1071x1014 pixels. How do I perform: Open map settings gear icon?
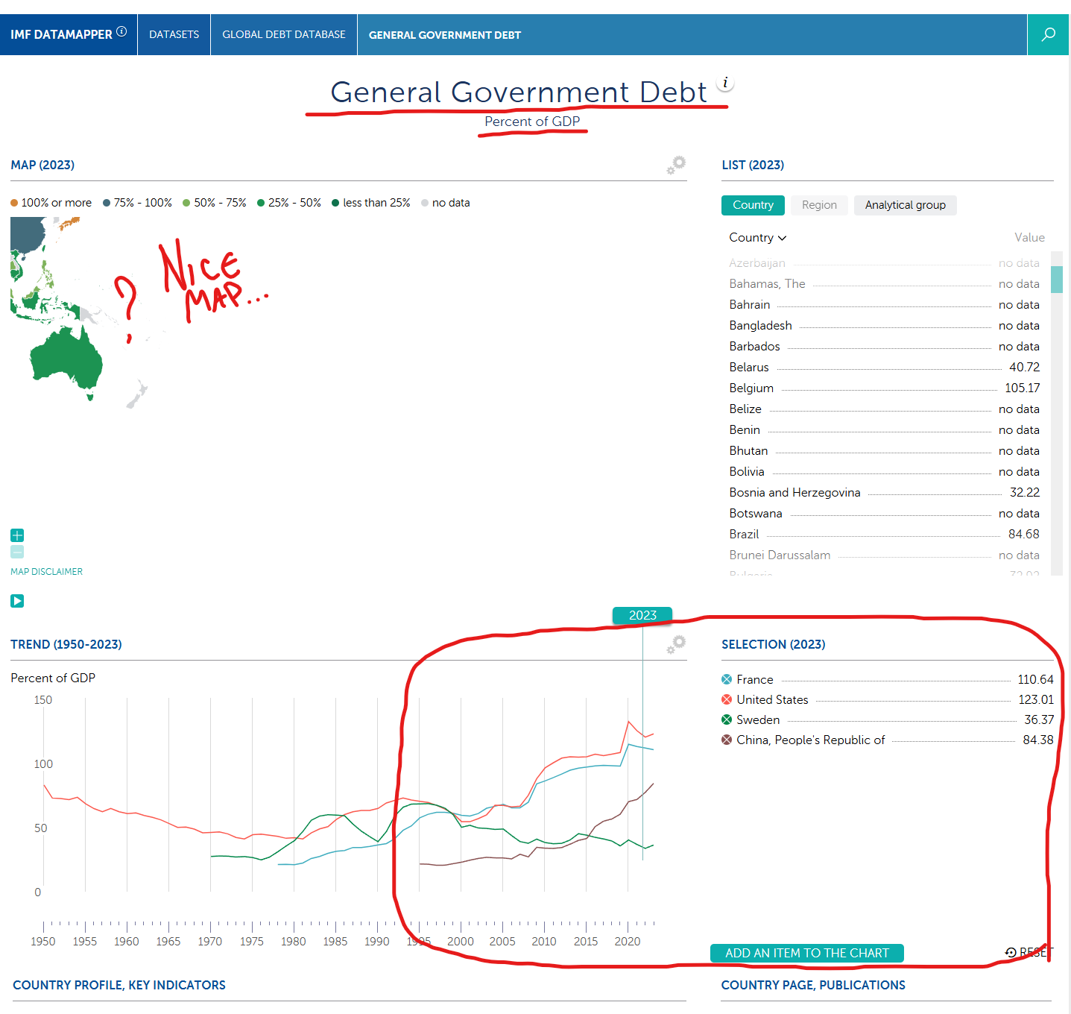coord(676,165)
